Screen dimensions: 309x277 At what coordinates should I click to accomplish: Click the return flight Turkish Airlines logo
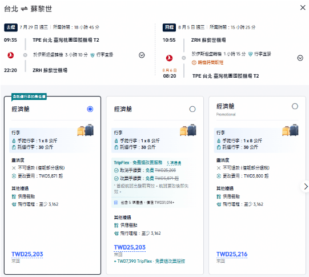pos(169,58)
